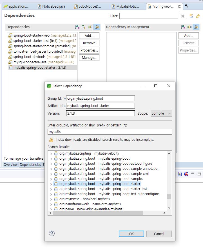Screen dimensions: 203x252
Task: Expand mybatis-spring-boot-sample-annotation result
Action: pos(51,169)
